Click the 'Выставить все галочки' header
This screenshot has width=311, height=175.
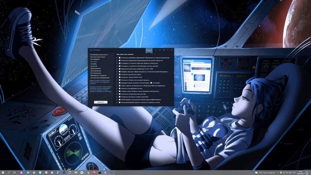coord(125,54)
